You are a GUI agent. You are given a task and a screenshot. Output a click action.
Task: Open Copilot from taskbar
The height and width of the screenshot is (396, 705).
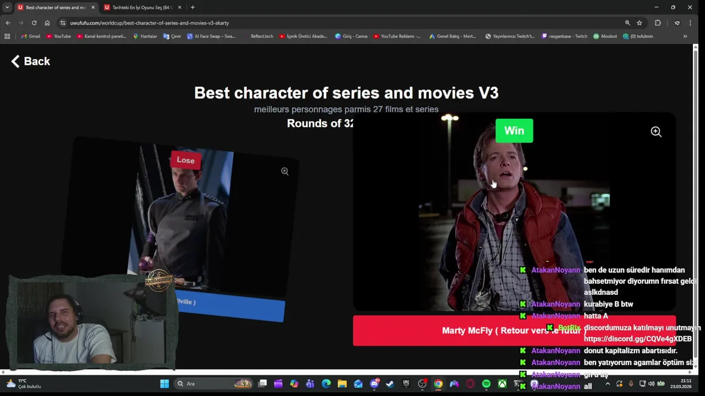(294, 384)
